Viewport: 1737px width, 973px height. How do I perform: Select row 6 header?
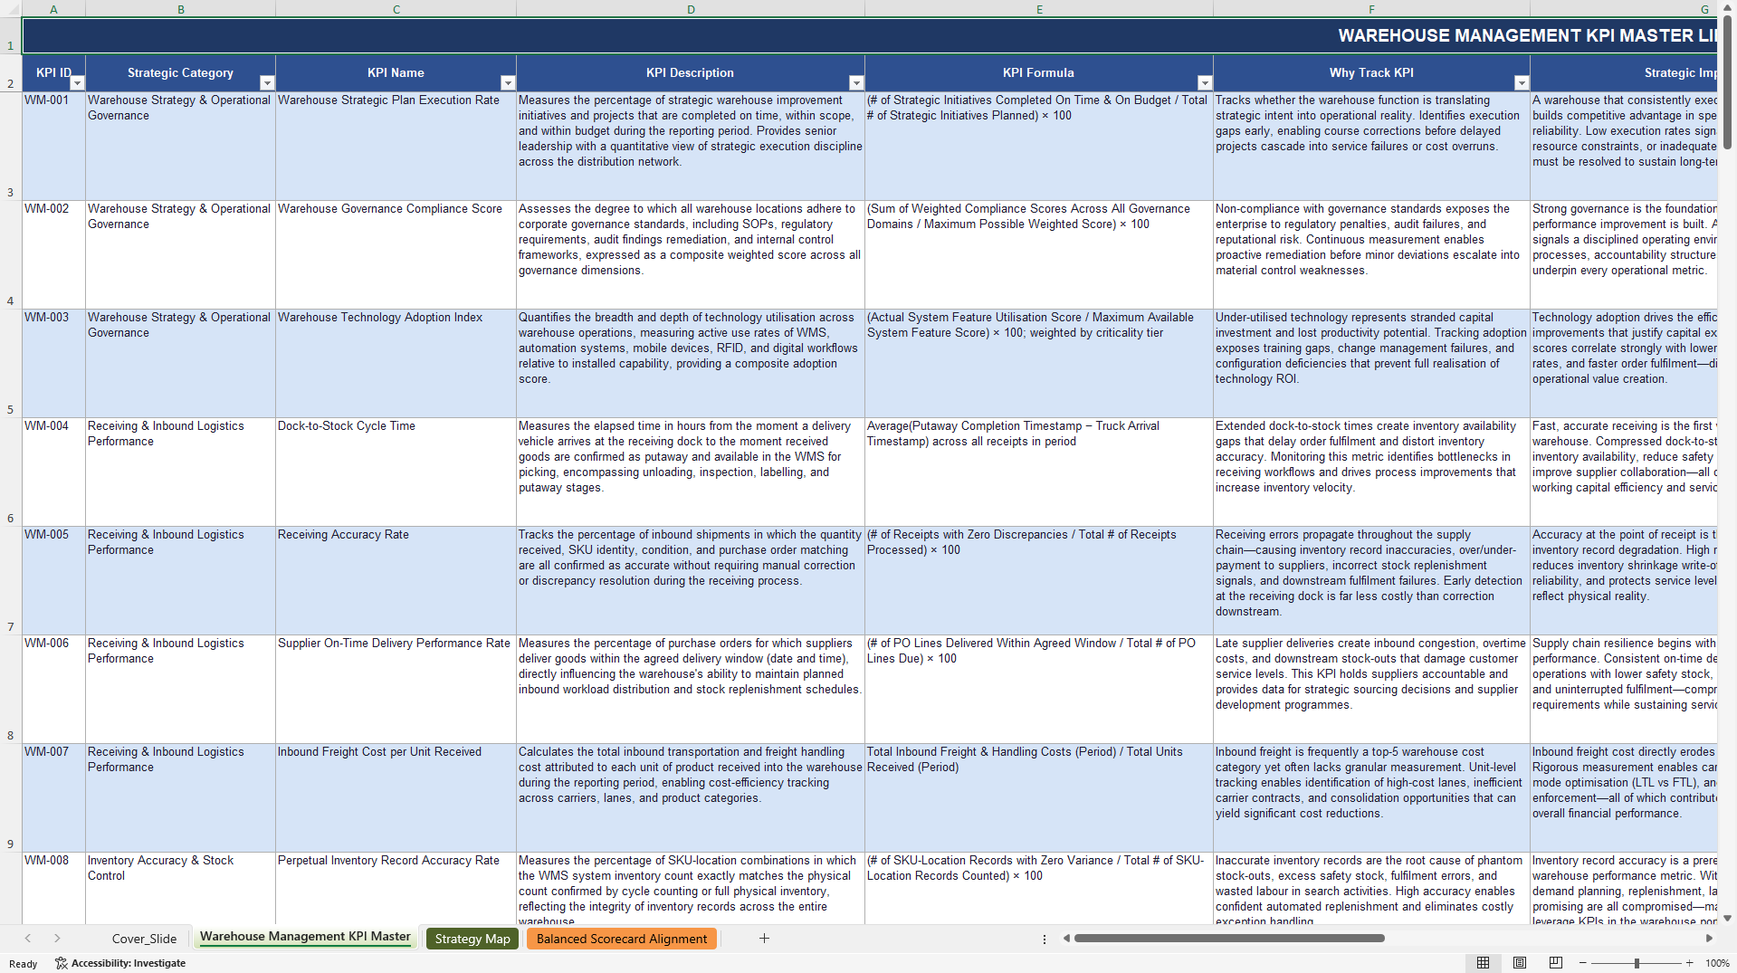click(x=11, y=472)
